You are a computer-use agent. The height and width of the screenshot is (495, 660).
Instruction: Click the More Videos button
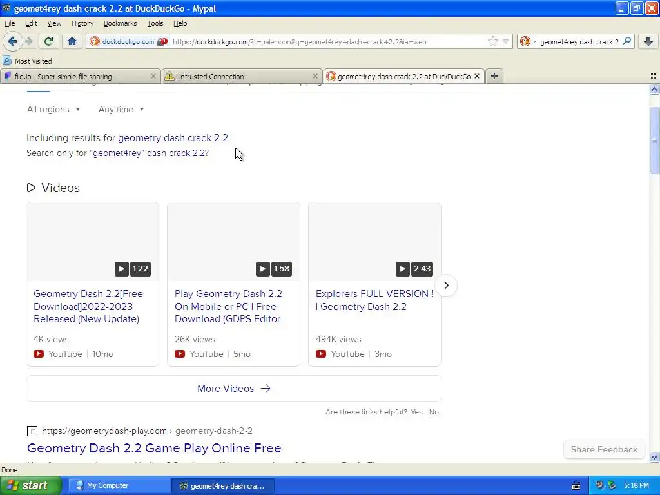click(x=233, y=388)
